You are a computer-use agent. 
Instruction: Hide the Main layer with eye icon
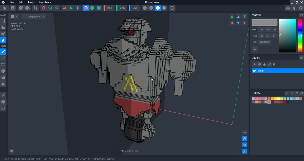(x=254, y=71)
